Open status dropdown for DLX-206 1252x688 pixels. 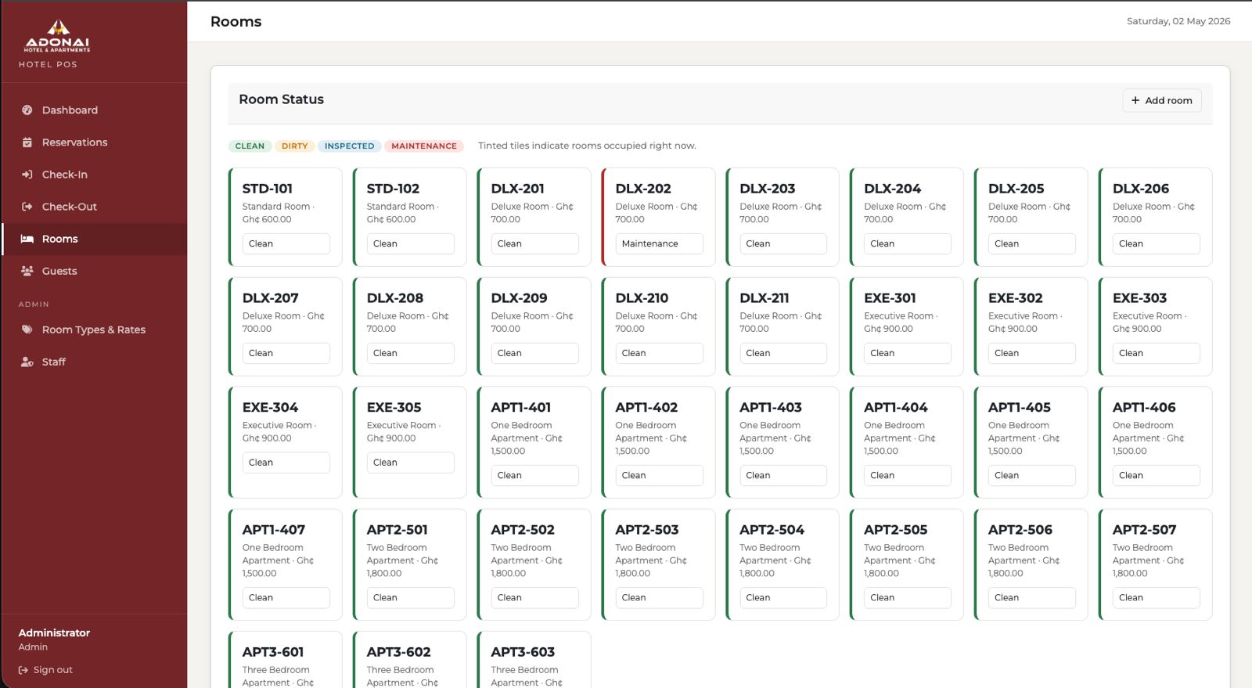(x=1157, y=243)
